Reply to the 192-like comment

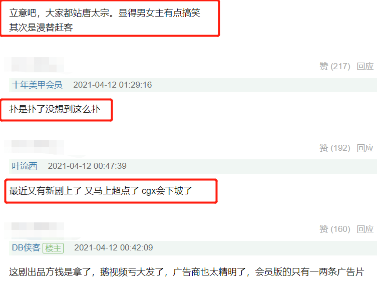coord(365,148)
